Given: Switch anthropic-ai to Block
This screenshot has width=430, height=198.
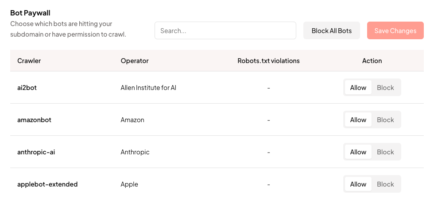Looking at the screenshot, I should click(385, 152).
